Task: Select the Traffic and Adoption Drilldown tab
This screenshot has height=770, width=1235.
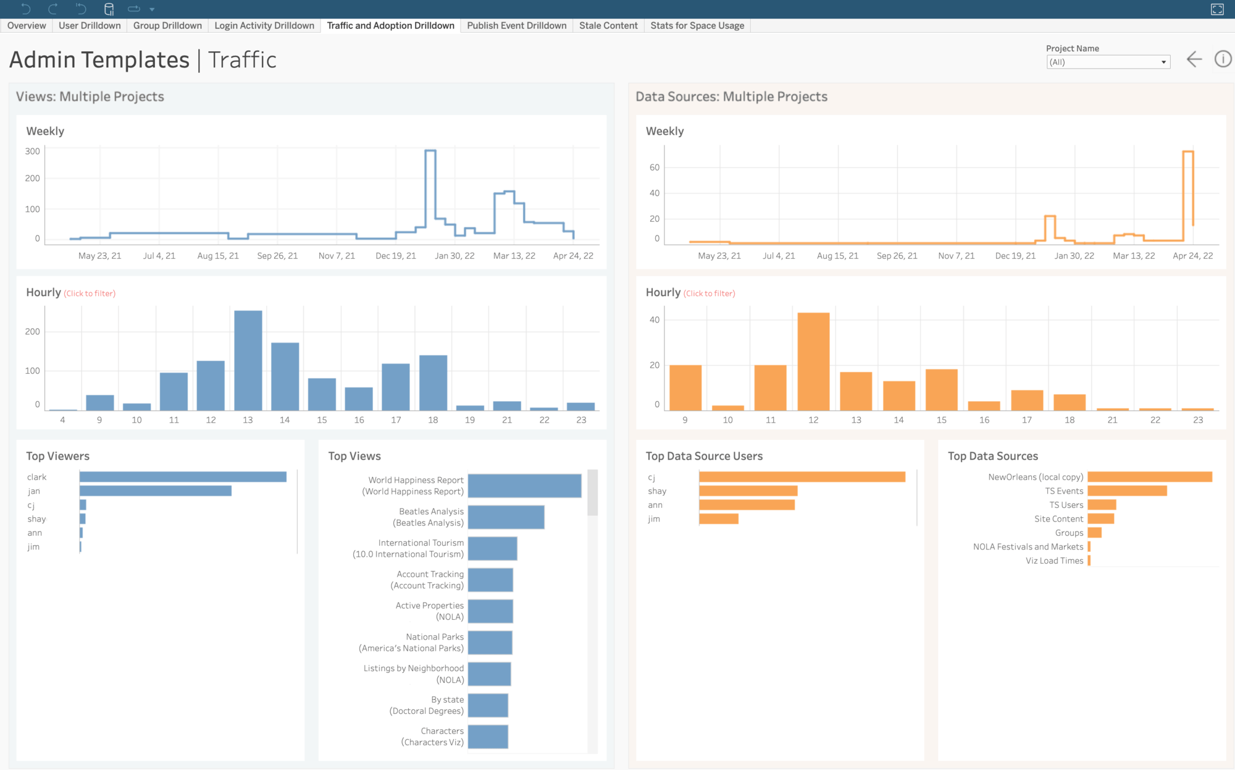Action: click(390, 26)
